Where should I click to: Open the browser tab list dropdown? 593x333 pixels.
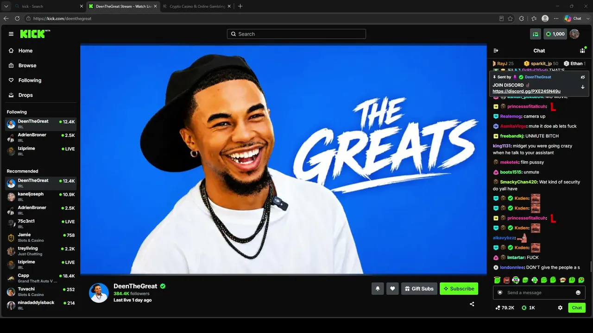pyautogui.click(x=6, y=6)
